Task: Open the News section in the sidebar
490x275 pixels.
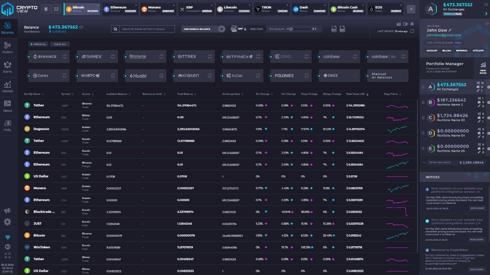Action: point(7,106)
